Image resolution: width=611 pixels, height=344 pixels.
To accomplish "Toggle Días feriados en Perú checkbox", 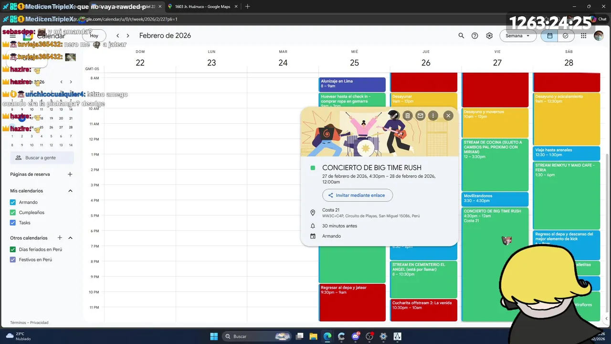I will 13,249.
